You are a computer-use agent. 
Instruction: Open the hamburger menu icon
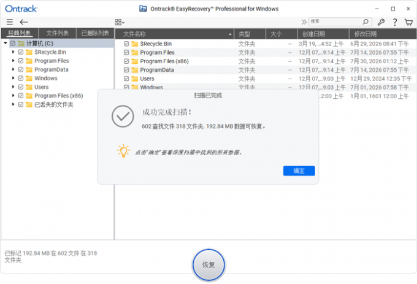tap(10, 22)
